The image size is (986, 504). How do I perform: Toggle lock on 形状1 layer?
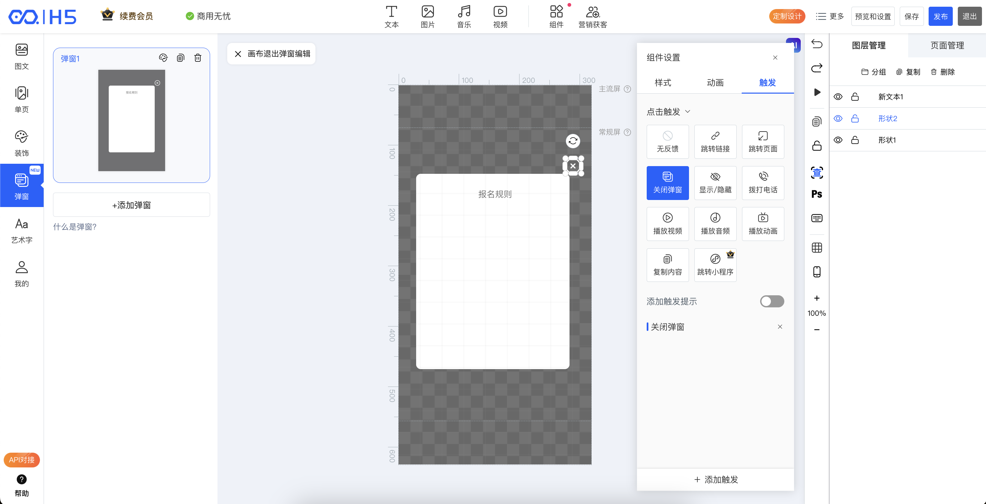[854, 140]
